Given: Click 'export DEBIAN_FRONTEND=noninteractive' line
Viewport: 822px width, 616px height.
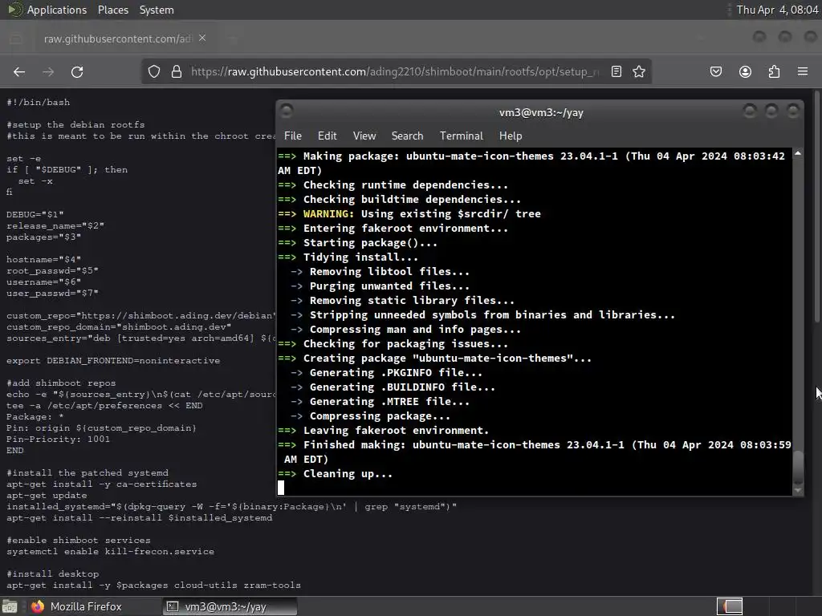Looking at the screenshot, I should (113, 360).
